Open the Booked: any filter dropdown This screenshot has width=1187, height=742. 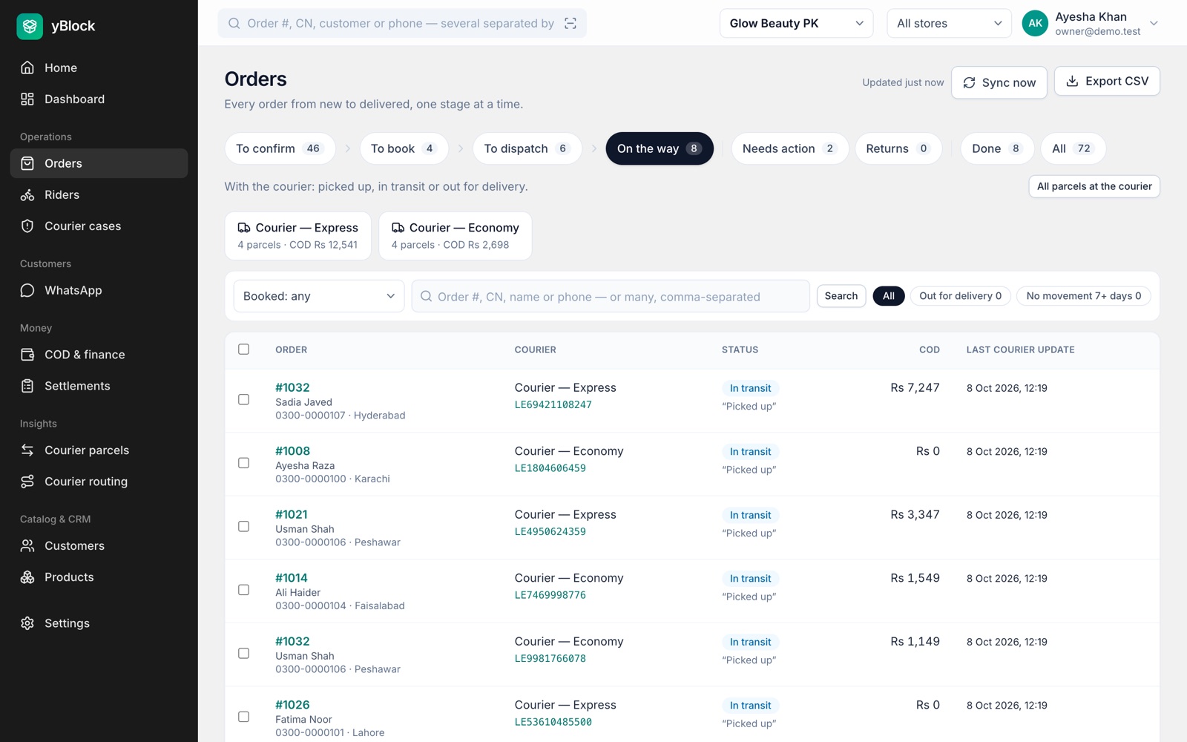(319, 296)
